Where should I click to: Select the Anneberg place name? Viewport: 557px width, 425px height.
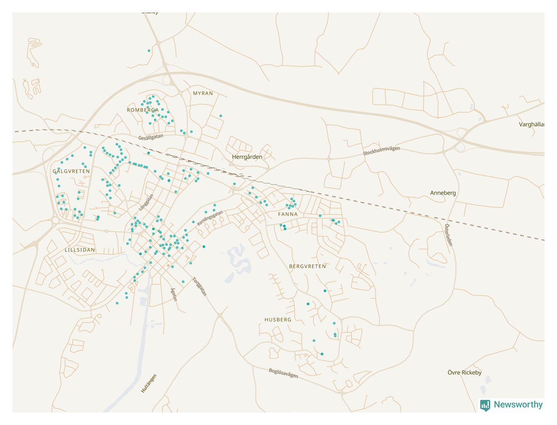[x=443, y=193]
